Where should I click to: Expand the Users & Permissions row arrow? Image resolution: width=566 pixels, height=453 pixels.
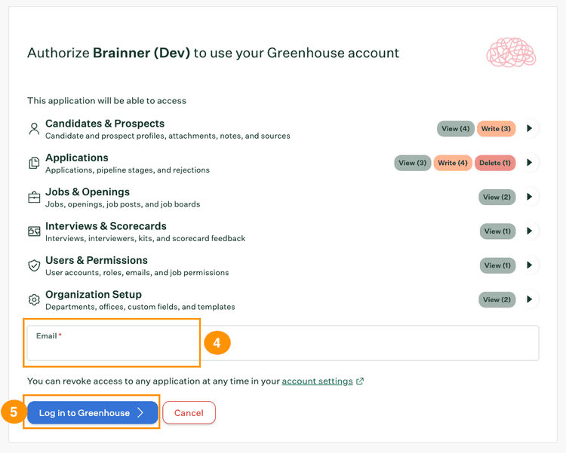tap(530, 265)
